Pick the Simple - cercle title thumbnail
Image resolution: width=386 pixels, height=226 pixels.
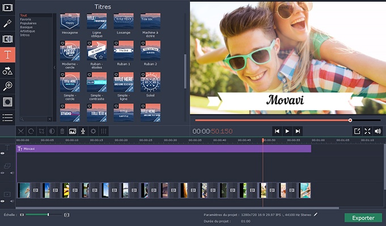coord(70,82)
